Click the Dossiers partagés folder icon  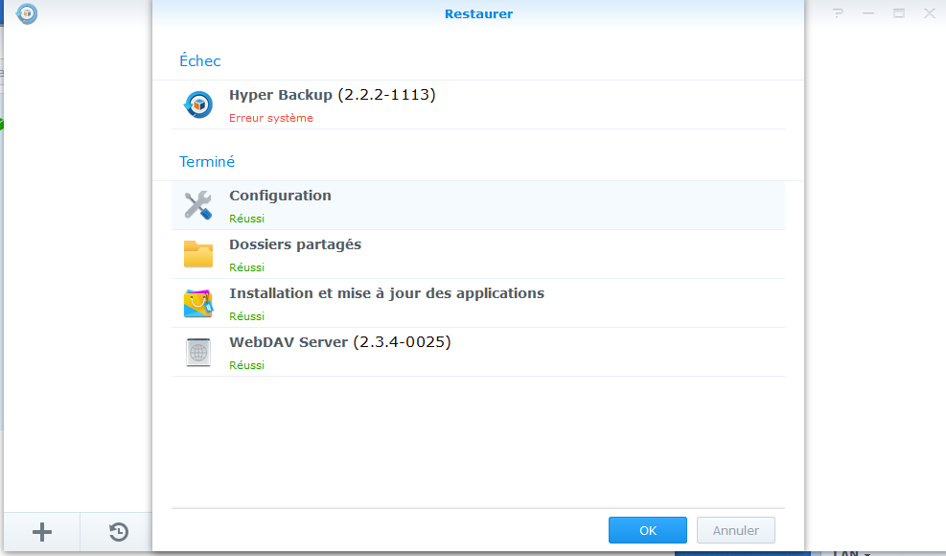[197, 254]
